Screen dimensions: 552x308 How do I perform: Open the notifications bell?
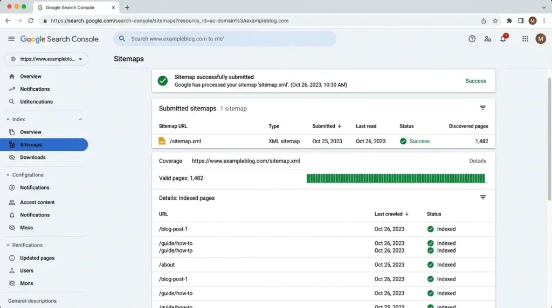(503, 39)
